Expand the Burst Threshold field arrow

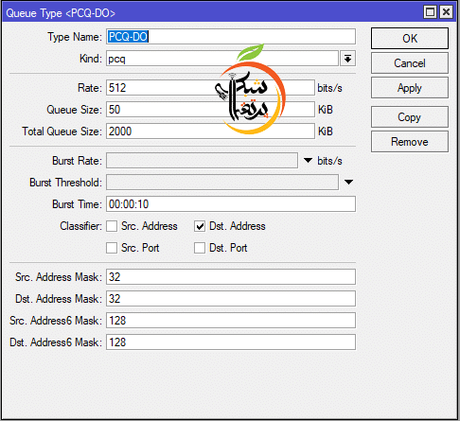tap(348, 182)
